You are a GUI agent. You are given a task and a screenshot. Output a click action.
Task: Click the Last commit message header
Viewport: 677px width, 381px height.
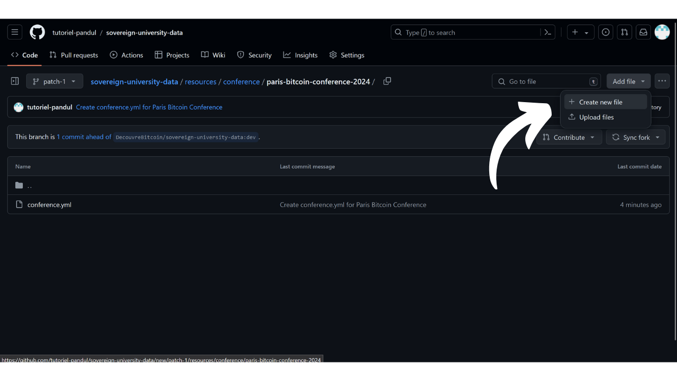pyautogui.click(x=307, y=166)
